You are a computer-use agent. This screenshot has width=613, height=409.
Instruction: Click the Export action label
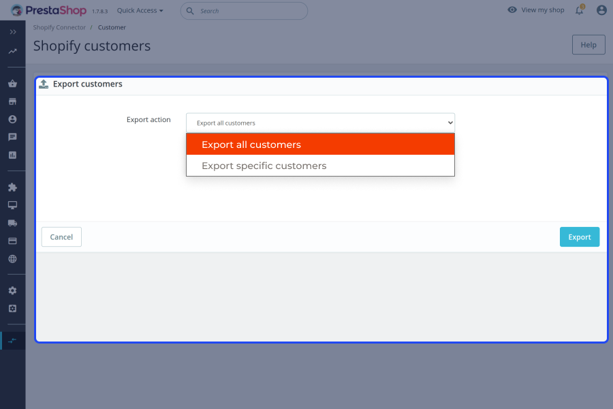(x=148, y=120)
